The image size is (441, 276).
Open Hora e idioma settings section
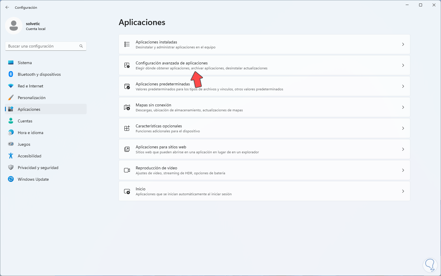tap(30, 133)
